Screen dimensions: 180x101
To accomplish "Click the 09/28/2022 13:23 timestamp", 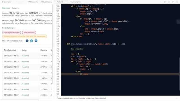I will [x=11, y=61].
